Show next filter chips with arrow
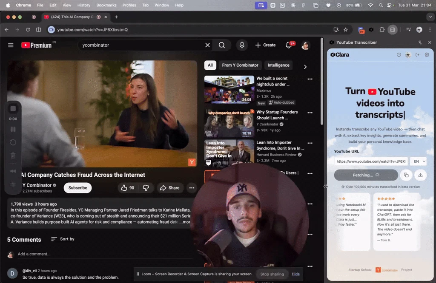436x283 pixels. [x=305, y=67]
